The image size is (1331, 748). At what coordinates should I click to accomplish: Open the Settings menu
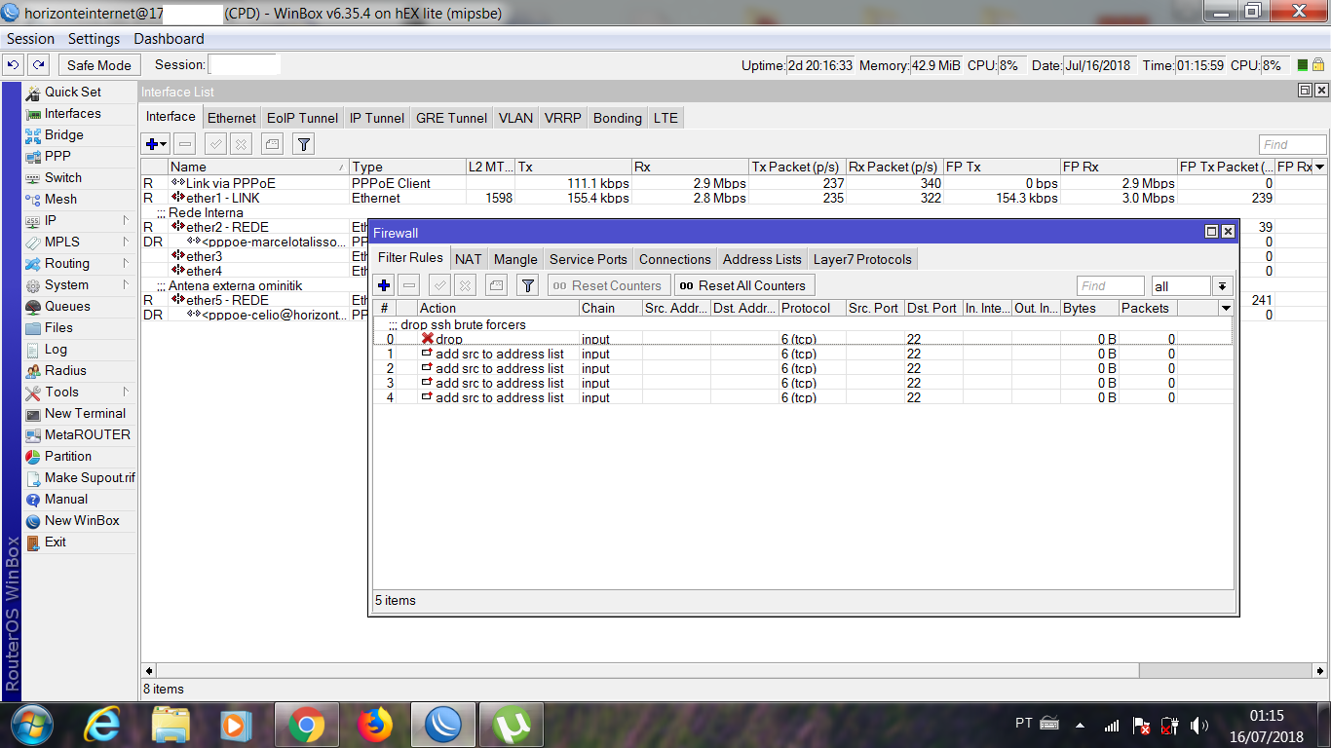click(95, 39)
